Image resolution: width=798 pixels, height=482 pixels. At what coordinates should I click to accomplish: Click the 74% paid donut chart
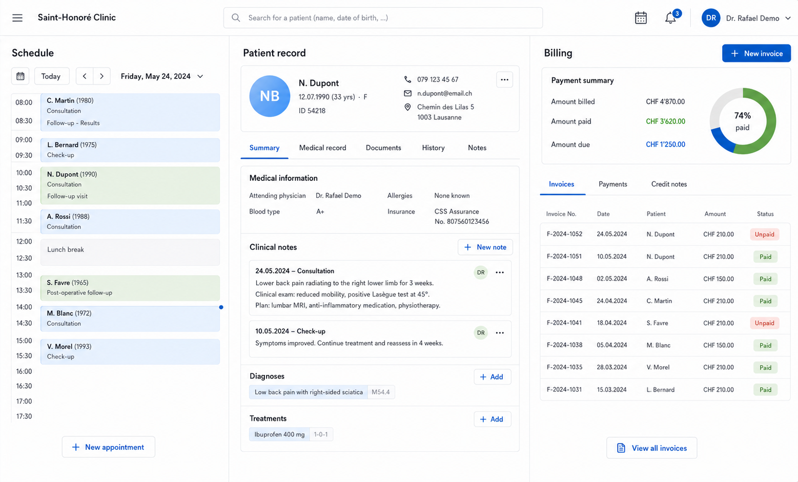tap(743, 121)
